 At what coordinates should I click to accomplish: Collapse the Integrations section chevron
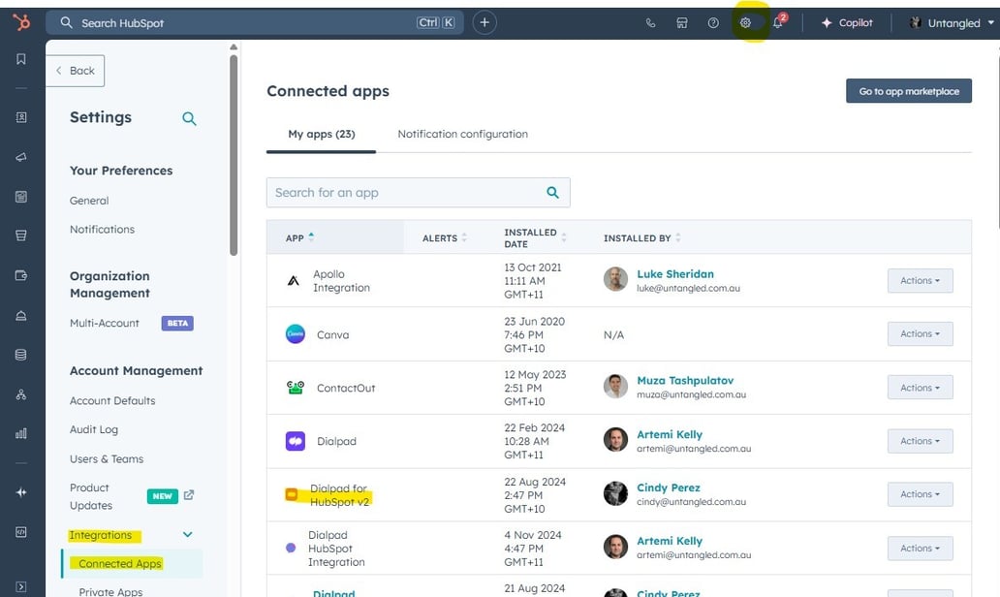point(188,535)
